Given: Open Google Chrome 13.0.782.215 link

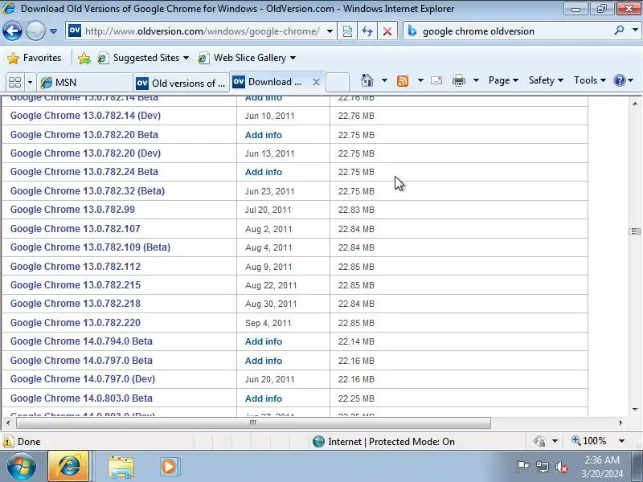Looking at the screenshot, I should pyautogui.click(x=76, y=285).
